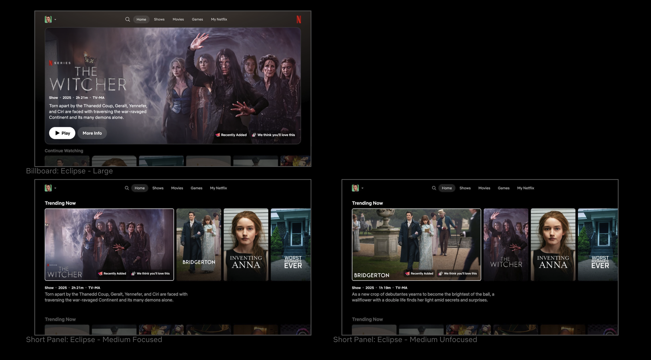Open Movies tab in Medium Focused screen
Screen dimensions: 651x360
click(x=177, y=188)
